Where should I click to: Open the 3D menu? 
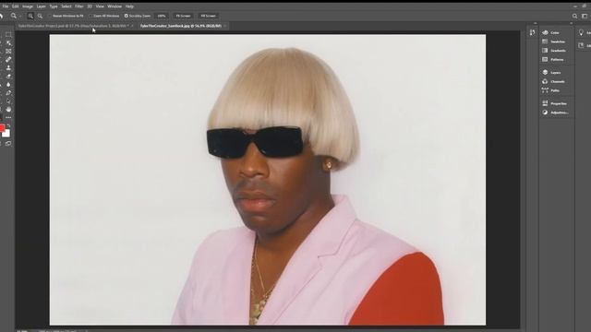coord(90,6)
